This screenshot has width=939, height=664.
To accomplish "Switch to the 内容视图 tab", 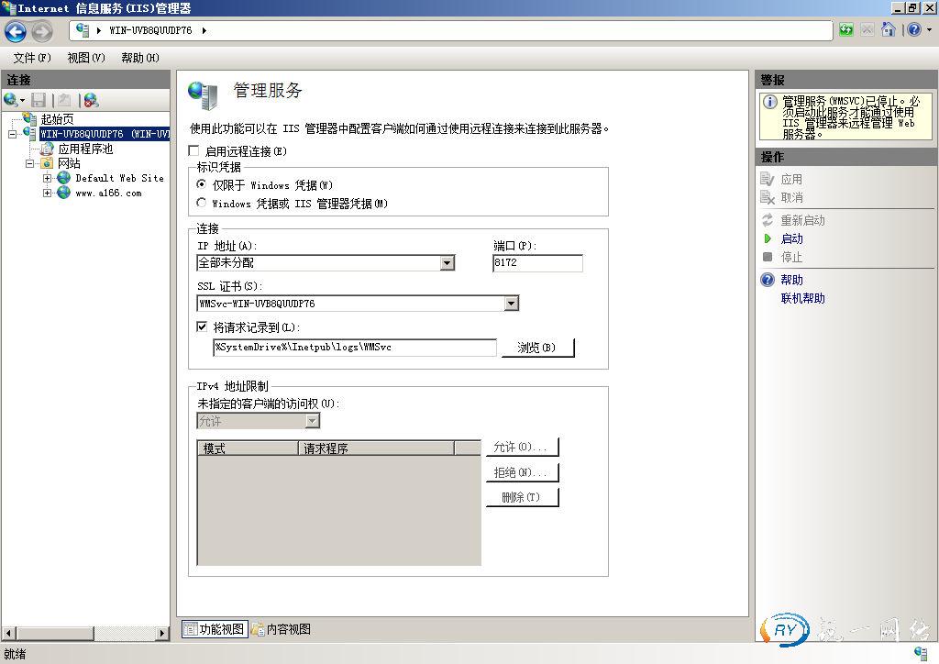I will coord(282,629).
